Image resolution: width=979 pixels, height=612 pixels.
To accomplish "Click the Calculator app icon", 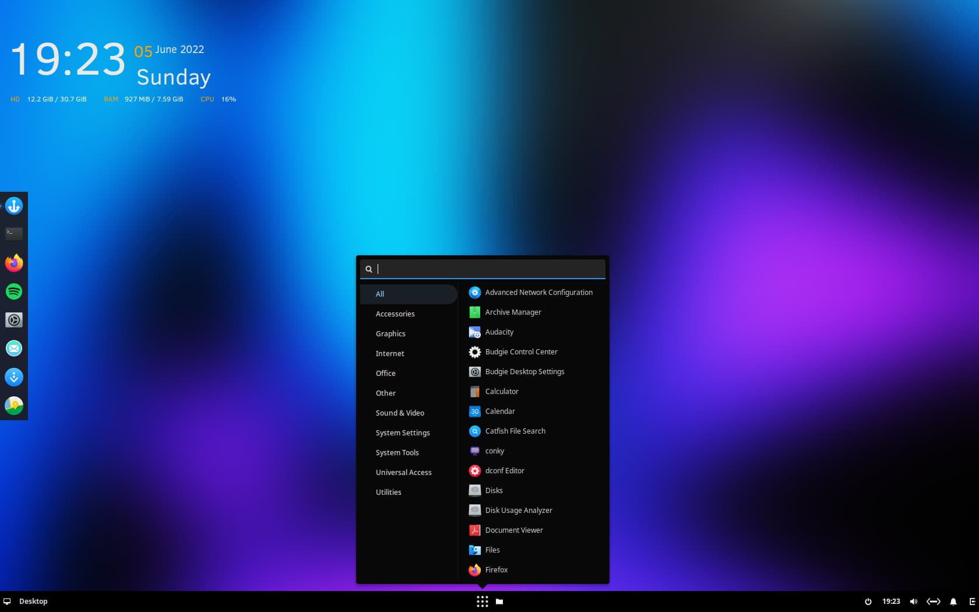I will click(475, 392).
